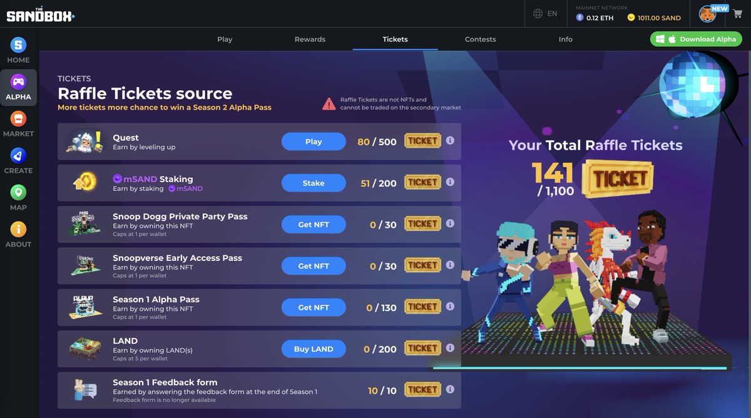The image size is (751, 418).
Task: Click the 1011.00 SAND balance text
Action: point(659,18)
